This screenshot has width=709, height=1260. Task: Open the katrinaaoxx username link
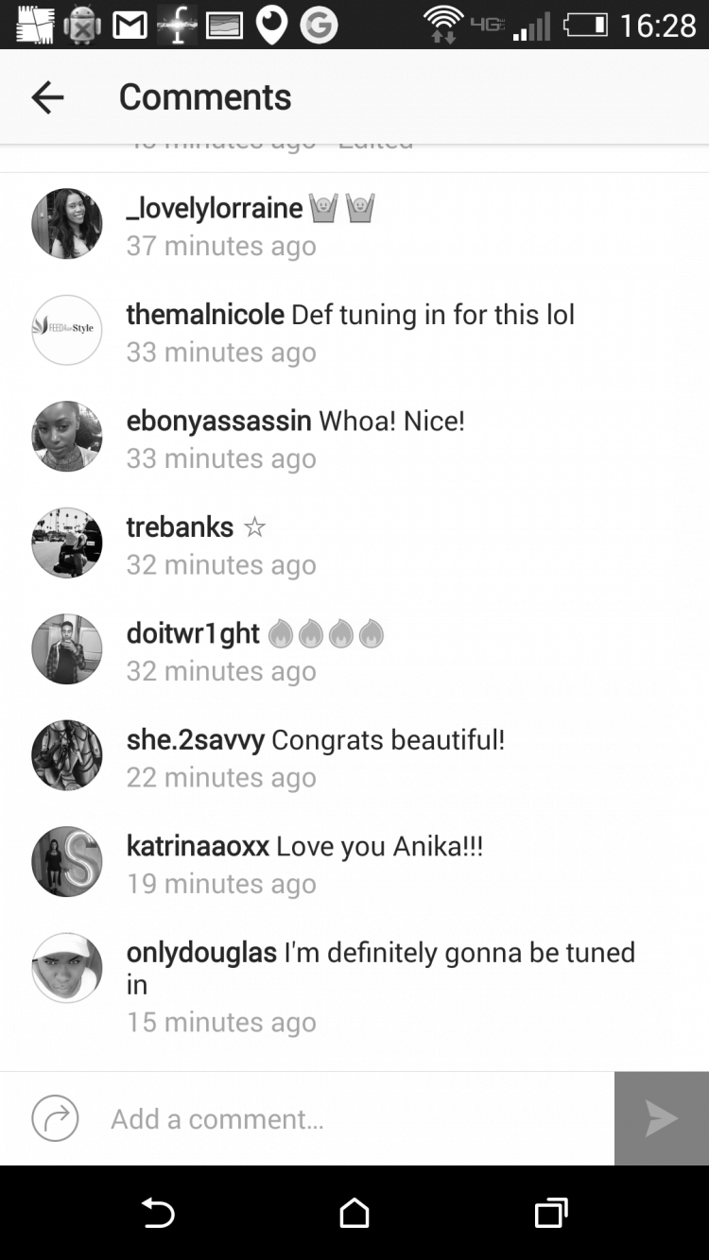tap(198, 846)
